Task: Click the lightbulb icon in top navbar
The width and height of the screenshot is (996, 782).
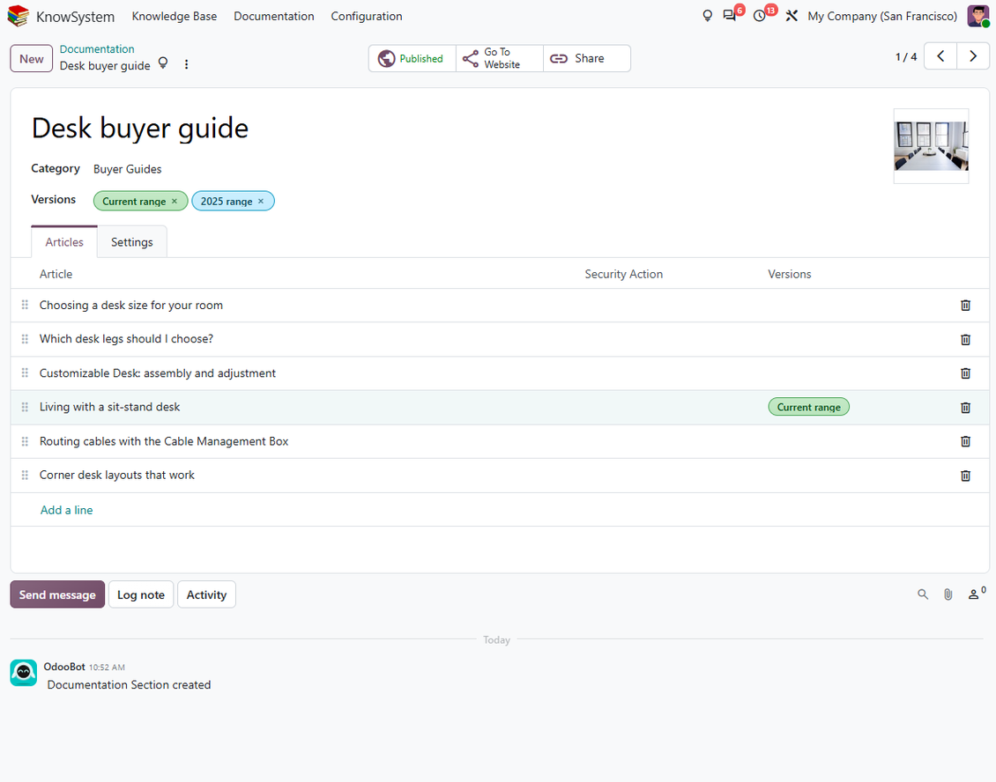Action: click(x=707, y=16)
